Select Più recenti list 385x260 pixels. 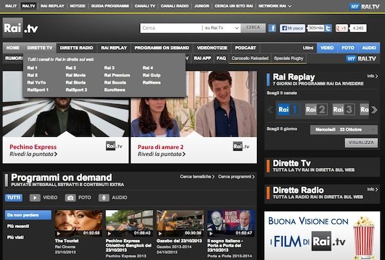click(18, 226)
